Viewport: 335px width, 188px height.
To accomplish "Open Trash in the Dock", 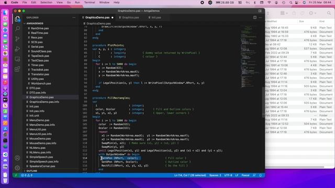I will tap(5, 181).
